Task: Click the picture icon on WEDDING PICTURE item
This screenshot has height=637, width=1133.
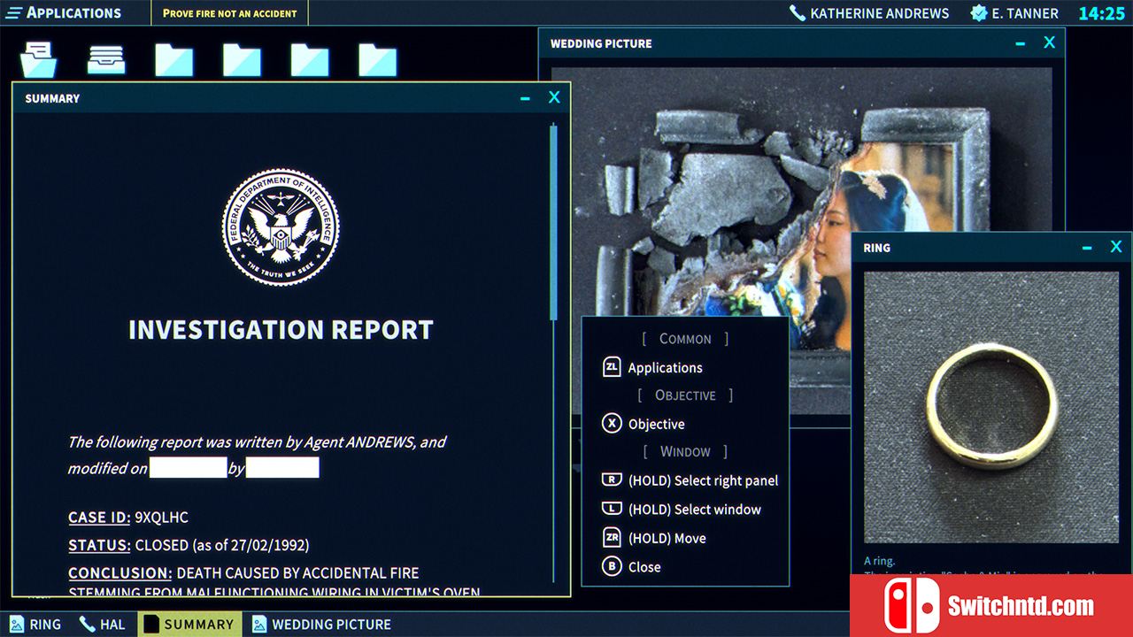Action: [259, 624]
